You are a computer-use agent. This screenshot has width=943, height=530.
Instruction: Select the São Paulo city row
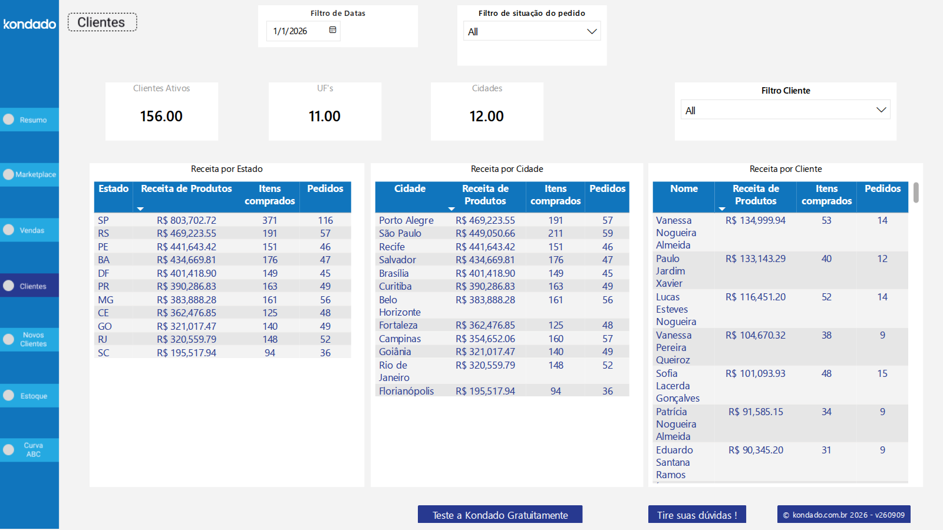click(x=502, y=233)
